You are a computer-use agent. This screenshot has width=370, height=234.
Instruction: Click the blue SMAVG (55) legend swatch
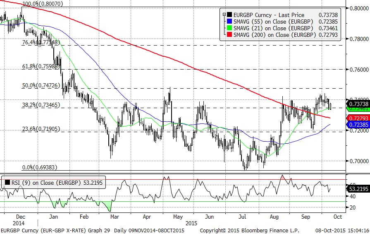229,22
